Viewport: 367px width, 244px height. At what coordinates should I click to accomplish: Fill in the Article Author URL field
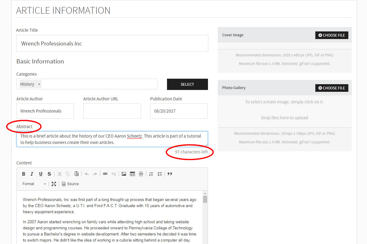112,111
